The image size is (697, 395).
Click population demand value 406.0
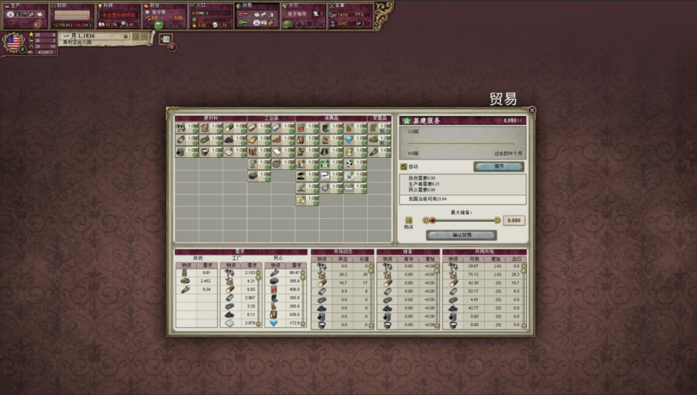tap(294, 289)
